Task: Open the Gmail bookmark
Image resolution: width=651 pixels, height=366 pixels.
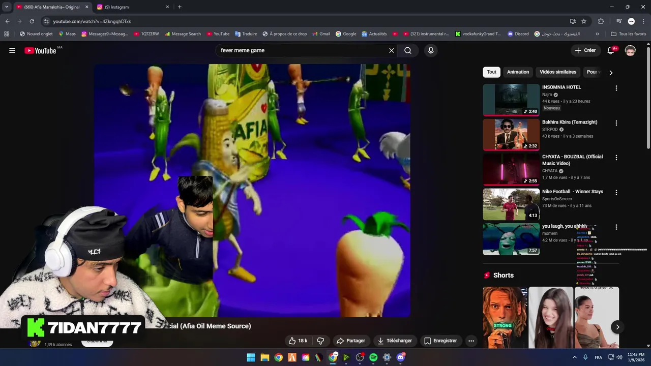Action: tap(320, 34)
